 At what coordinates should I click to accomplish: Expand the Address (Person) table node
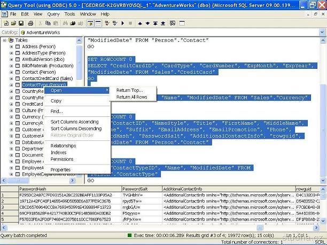point(11,47)
